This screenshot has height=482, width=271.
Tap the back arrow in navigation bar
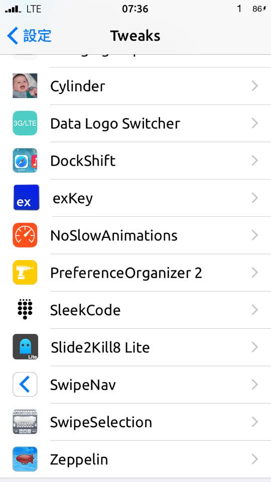point(13,36)
